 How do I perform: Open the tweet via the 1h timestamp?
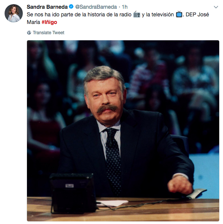pos(125,7)
